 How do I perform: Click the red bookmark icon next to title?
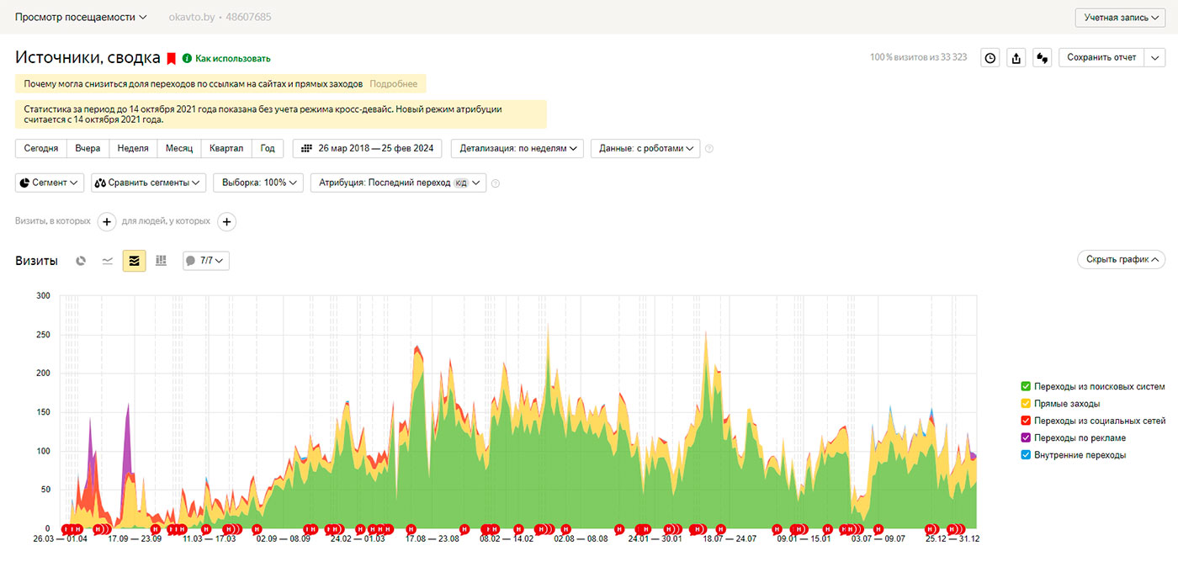point(171,58)
